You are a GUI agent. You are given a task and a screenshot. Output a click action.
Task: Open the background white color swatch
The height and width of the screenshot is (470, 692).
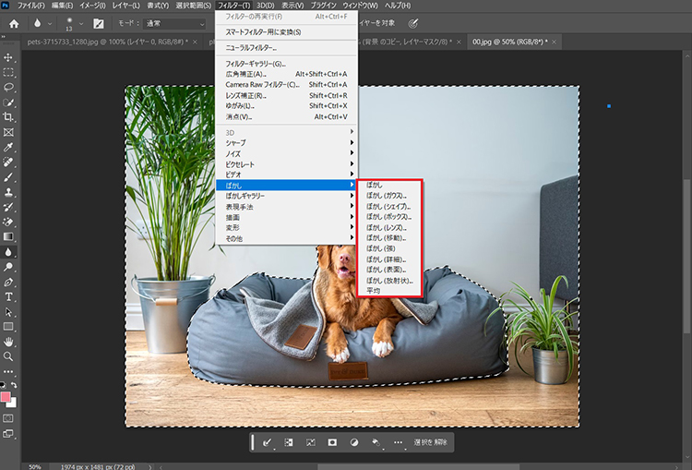[13, 404]
